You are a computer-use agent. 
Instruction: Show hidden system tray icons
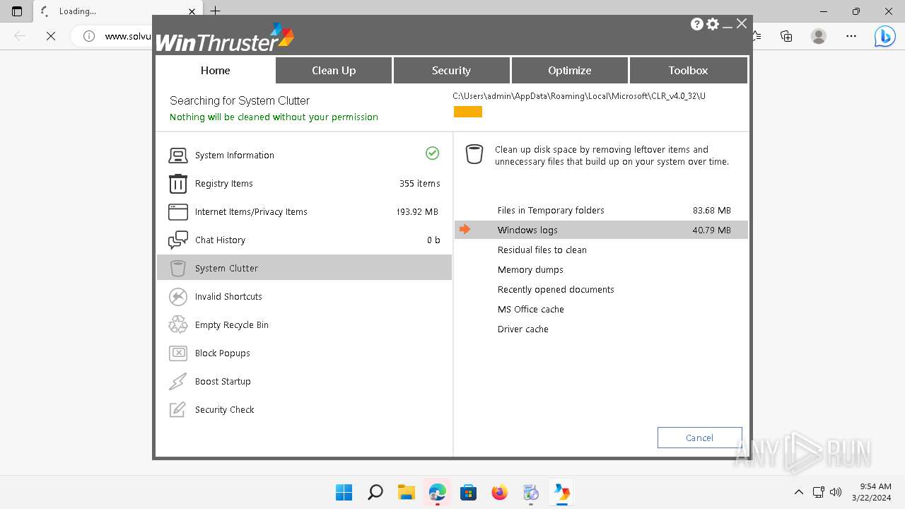pyautogui.click(x=799, y=492)
